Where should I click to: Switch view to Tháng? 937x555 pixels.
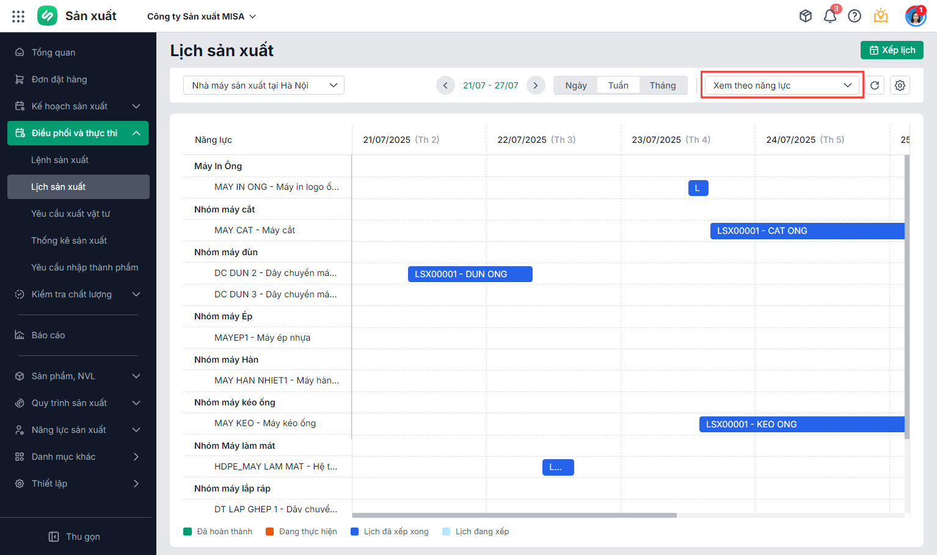663,85
